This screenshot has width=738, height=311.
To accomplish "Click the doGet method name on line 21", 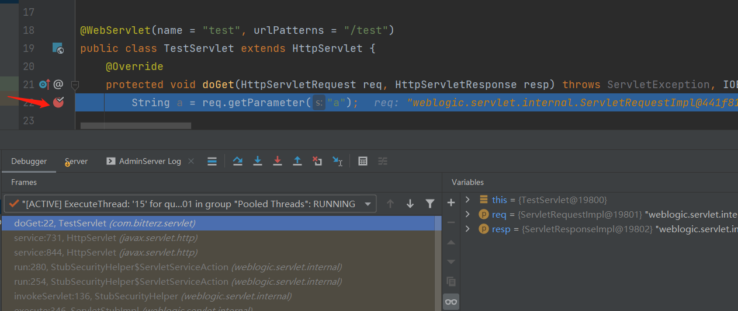I will click(219, 85).
